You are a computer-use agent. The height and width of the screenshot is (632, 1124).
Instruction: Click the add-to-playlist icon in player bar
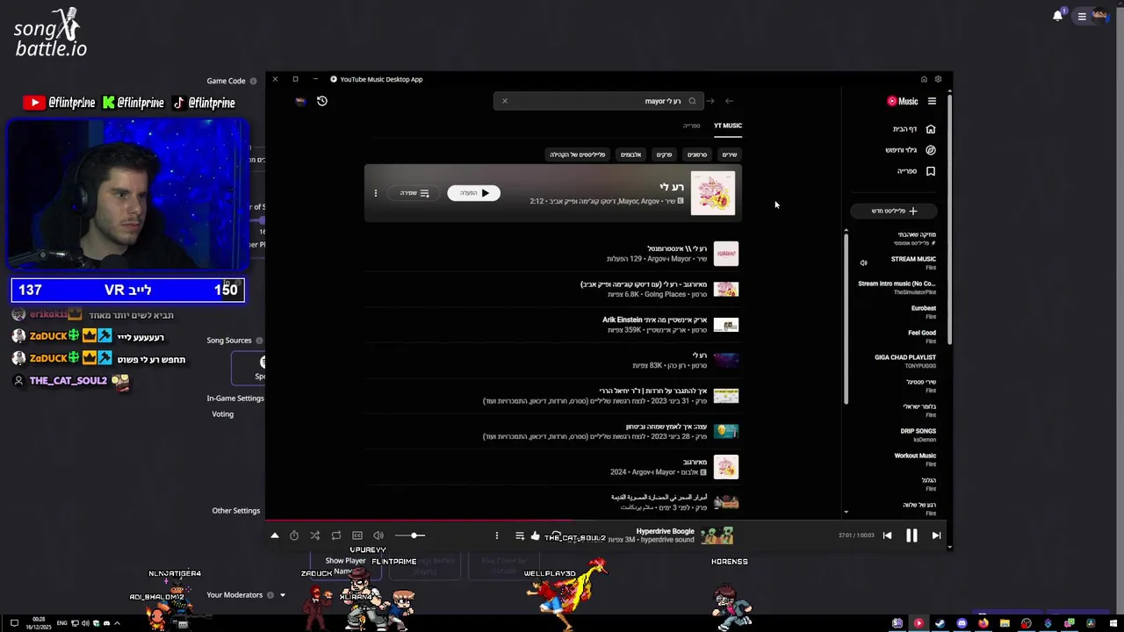point(519,535)
